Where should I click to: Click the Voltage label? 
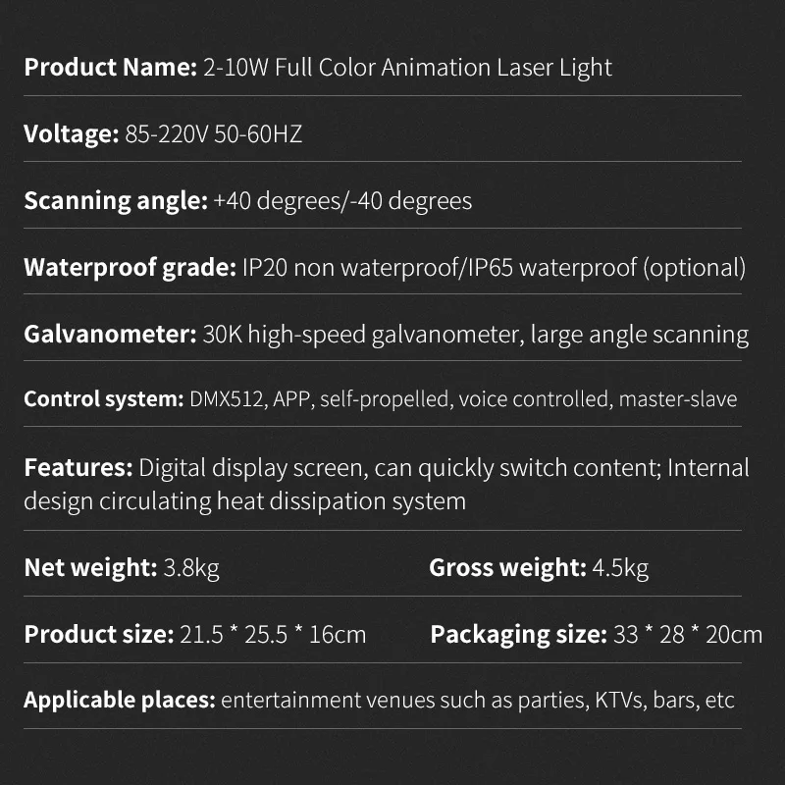(72, 134)
